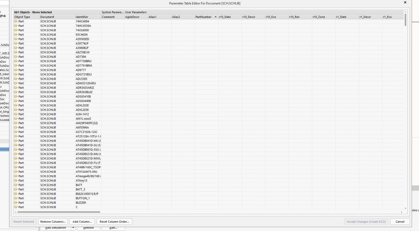Open the Add Simulation dropdown arrow behind dialog
The image size is (419, 231).
(x=73, y=228)
